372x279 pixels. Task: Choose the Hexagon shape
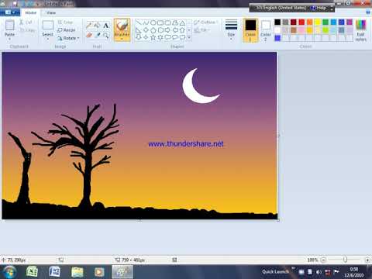(160, 30)
